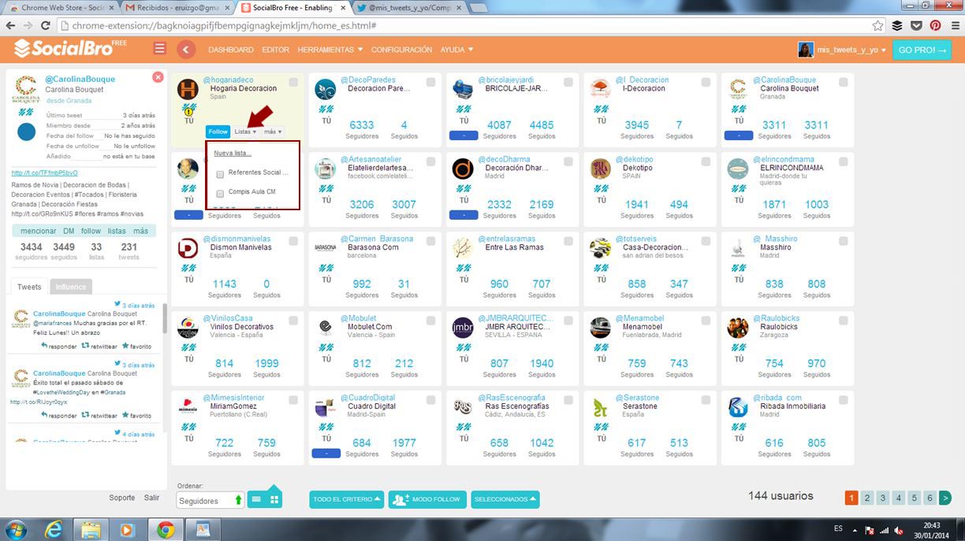Select the @DecoParedes user card checkbox

tap(431, 83)
